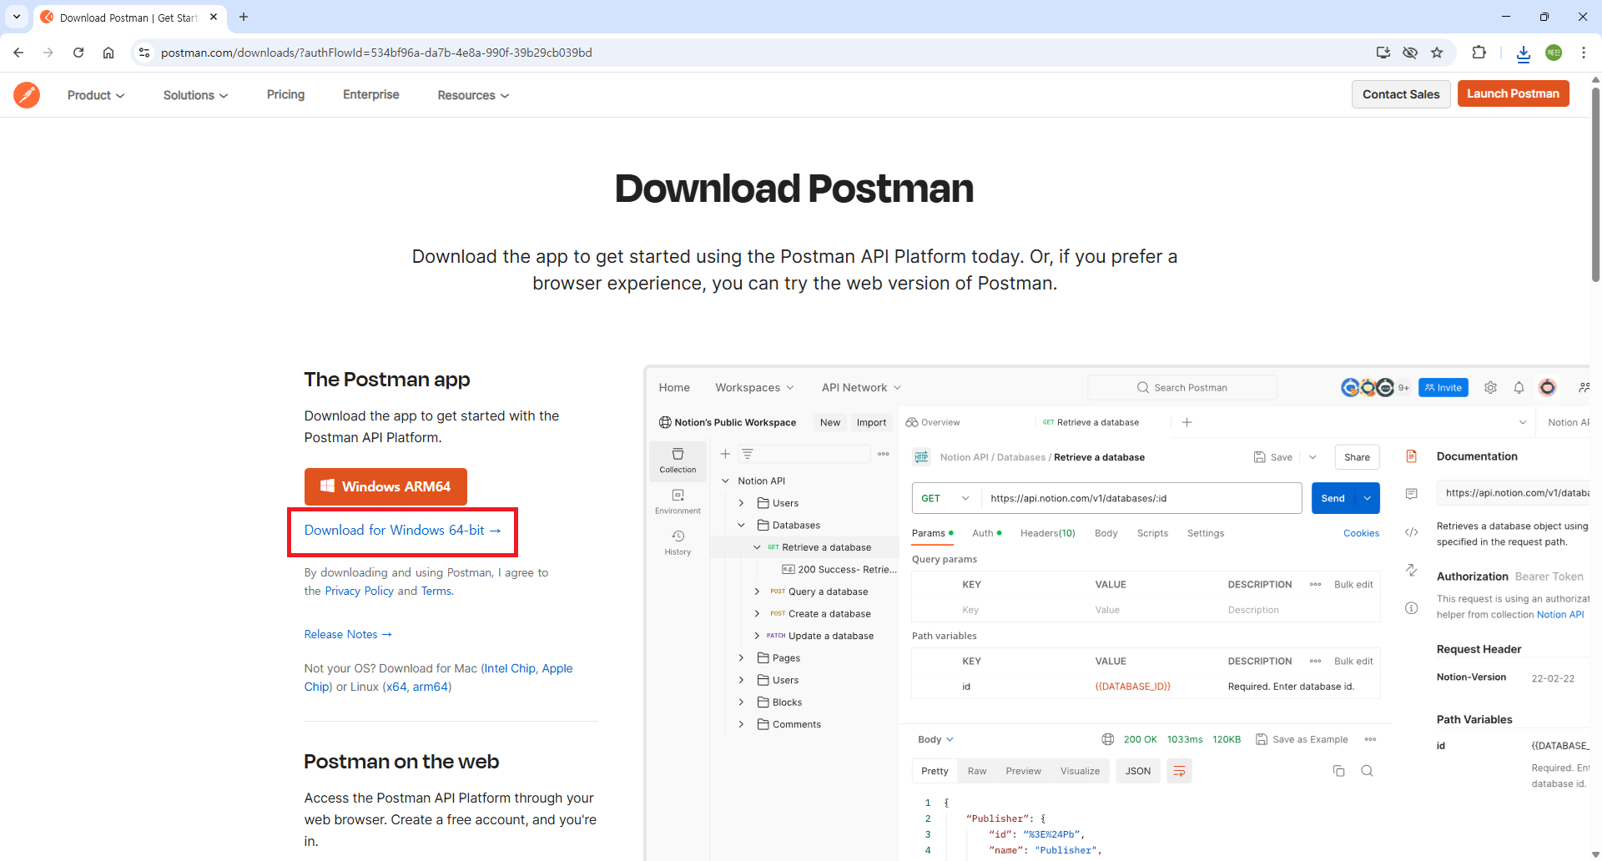This screenshot has height=861, width=1602.
Task: Download for Mac Intel Chip
Action: pos(510,668)
